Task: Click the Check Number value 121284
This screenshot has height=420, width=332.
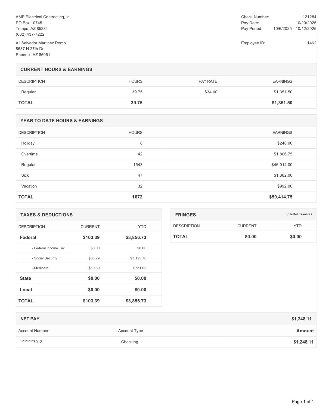Action: coord(309,17)
